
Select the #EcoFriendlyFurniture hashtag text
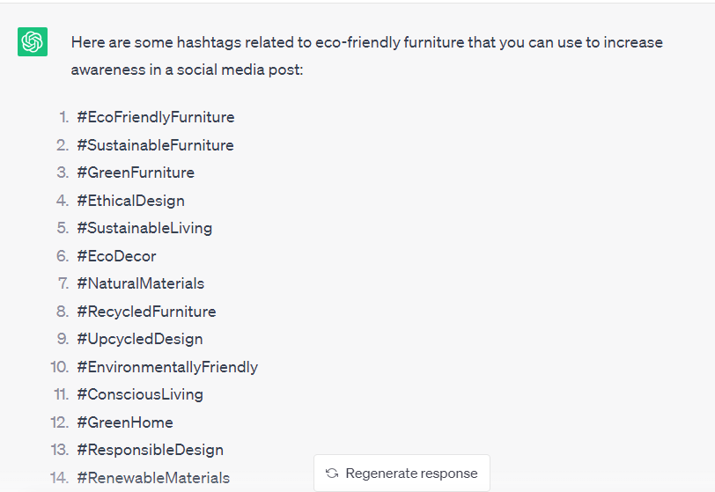156,117
